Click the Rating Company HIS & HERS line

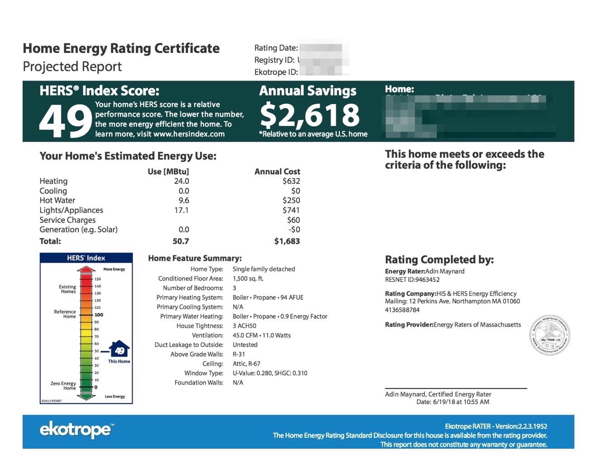coord(450,294)
